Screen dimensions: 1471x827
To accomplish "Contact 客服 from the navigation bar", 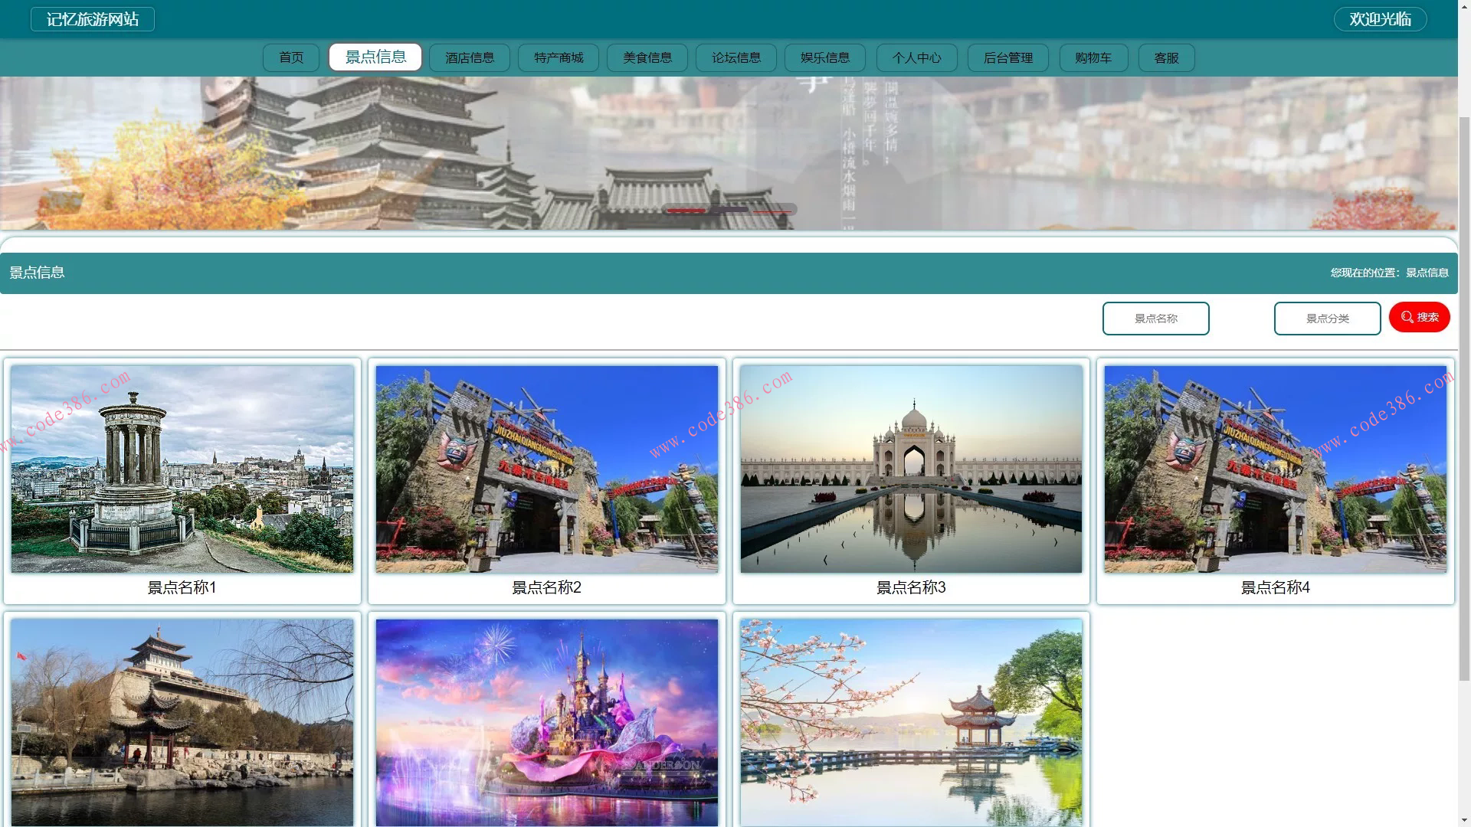I will tap(1166, 58).
